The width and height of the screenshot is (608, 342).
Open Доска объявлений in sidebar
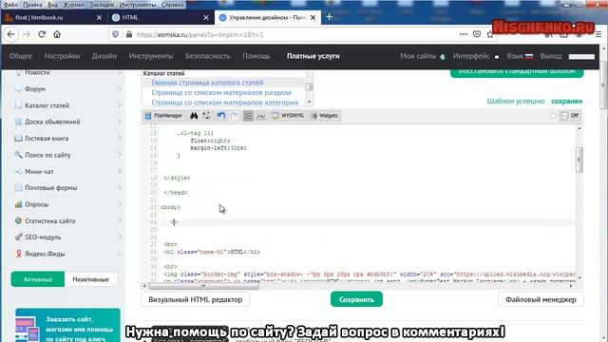pos(52,122)
